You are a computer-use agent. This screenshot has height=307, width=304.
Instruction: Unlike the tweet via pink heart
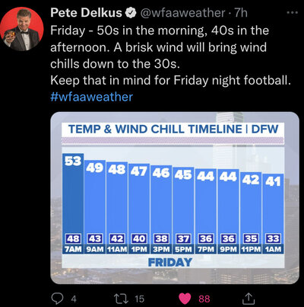(x=185, y=299)
